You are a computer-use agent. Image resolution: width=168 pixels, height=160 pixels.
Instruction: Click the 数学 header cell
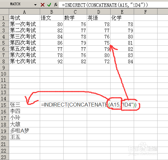pos(75,18)
